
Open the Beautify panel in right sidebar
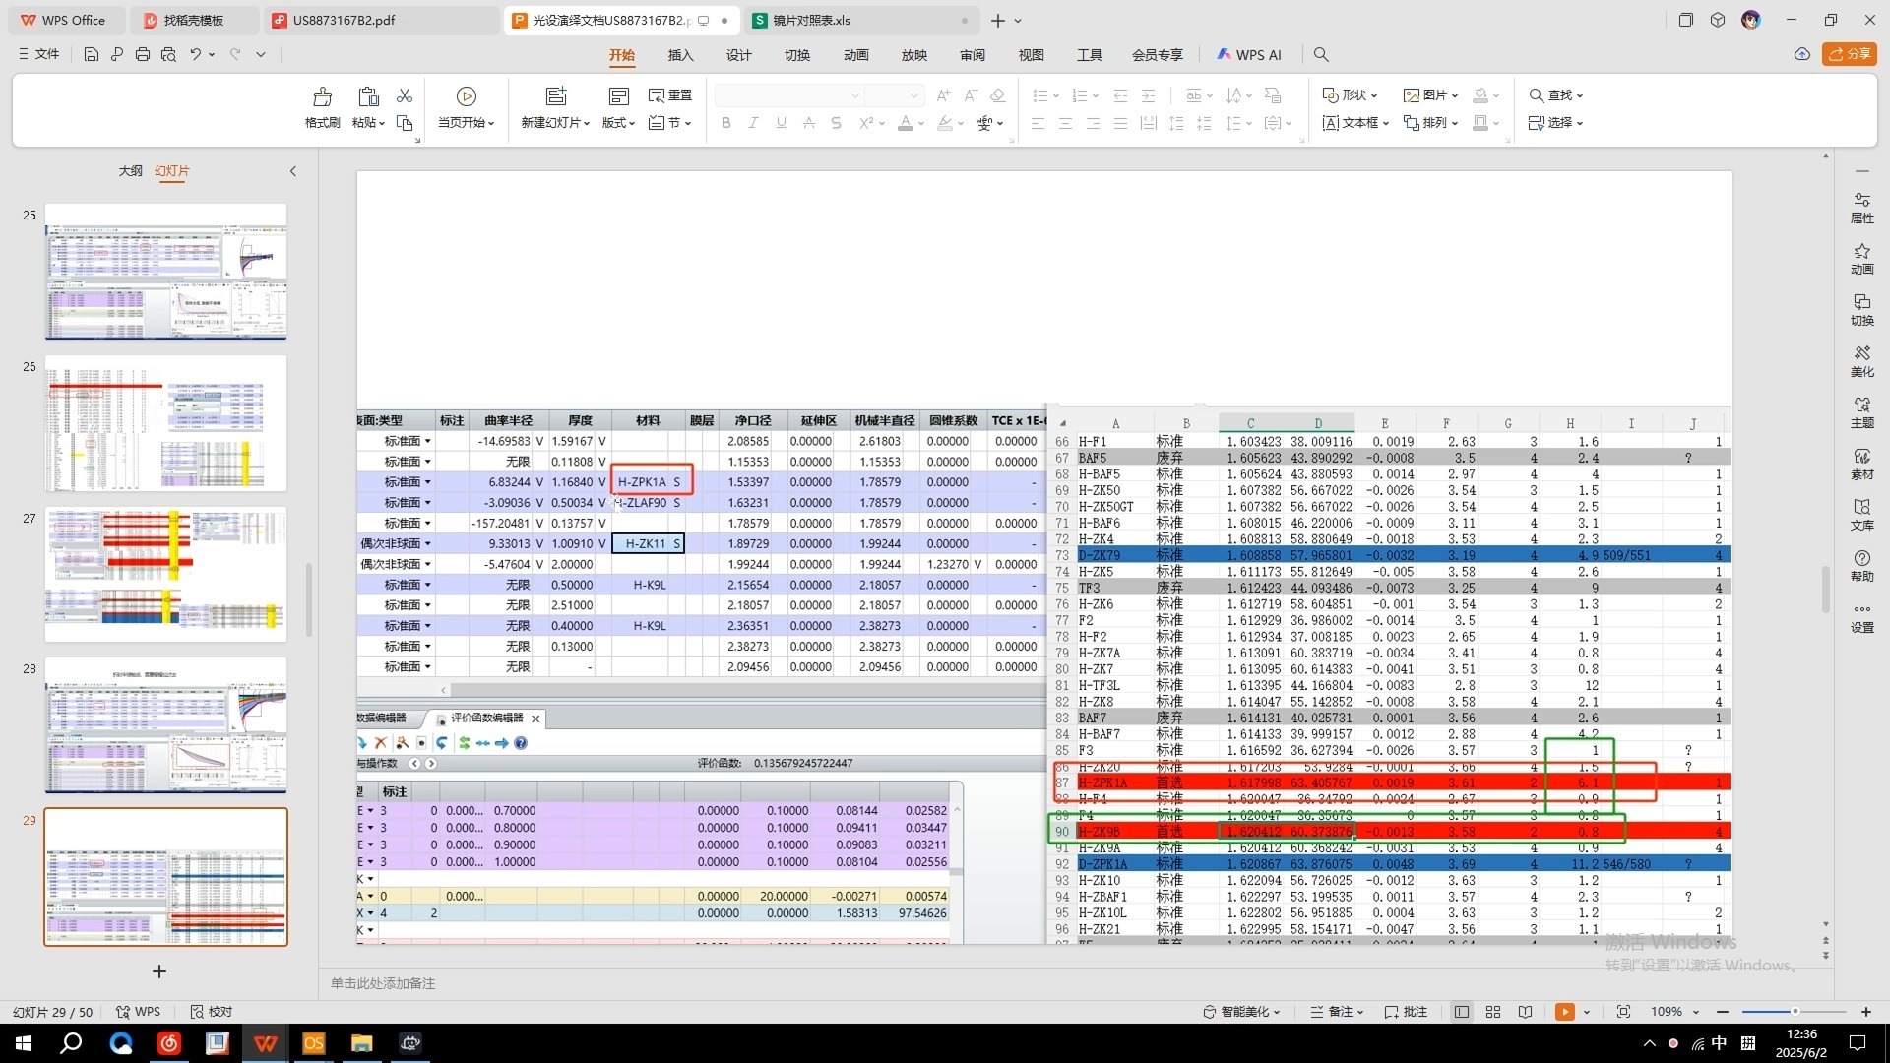tap(1861, 361)
